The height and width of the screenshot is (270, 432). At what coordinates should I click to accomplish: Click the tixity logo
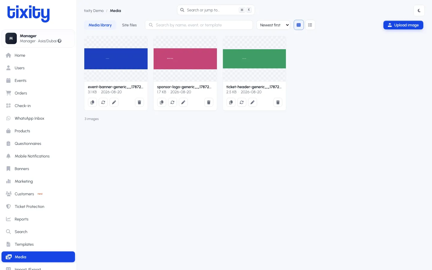(28, 13)
